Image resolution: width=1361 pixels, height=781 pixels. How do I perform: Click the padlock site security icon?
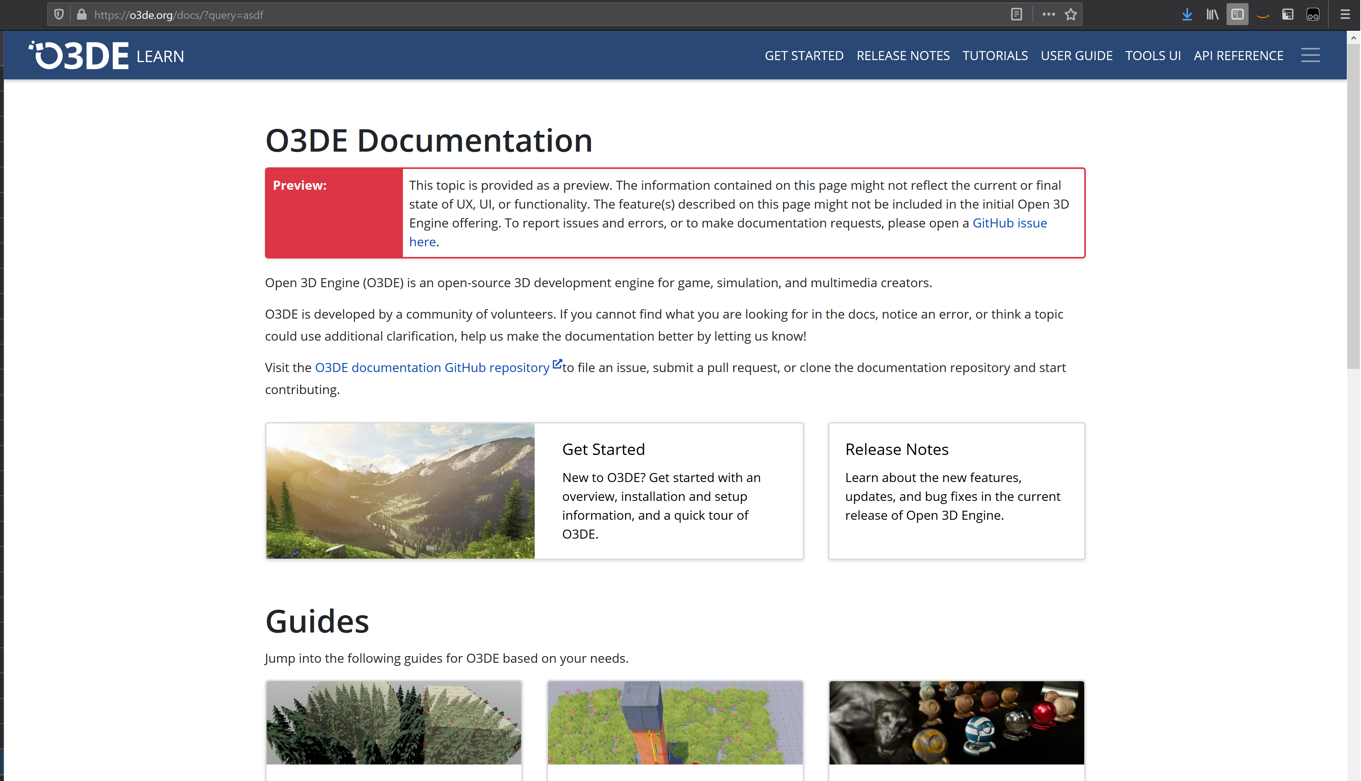82,14
